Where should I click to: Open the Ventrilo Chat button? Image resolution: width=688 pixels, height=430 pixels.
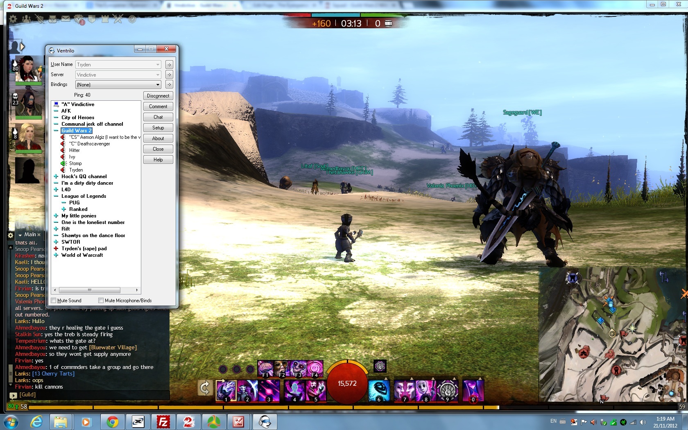click(158, 117)
